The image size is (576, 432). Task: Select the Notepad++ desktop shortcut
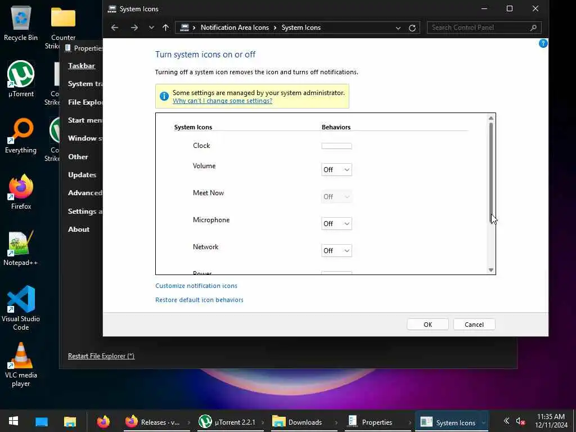click(x=21, y=248)
